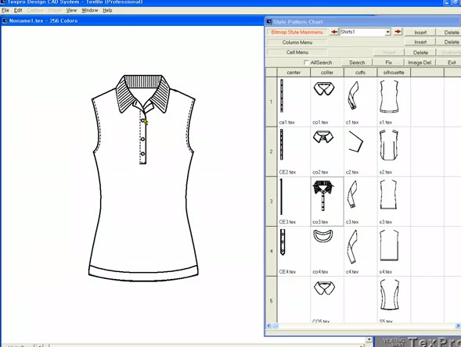Select the CO5.tex collar thumbnail
The height and width of the screenshot is (347, 461).
324,288
